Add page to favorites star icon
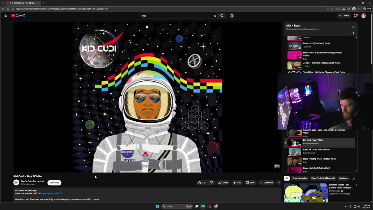This screenshot has height=210, width=373. [x=332, y=9]
